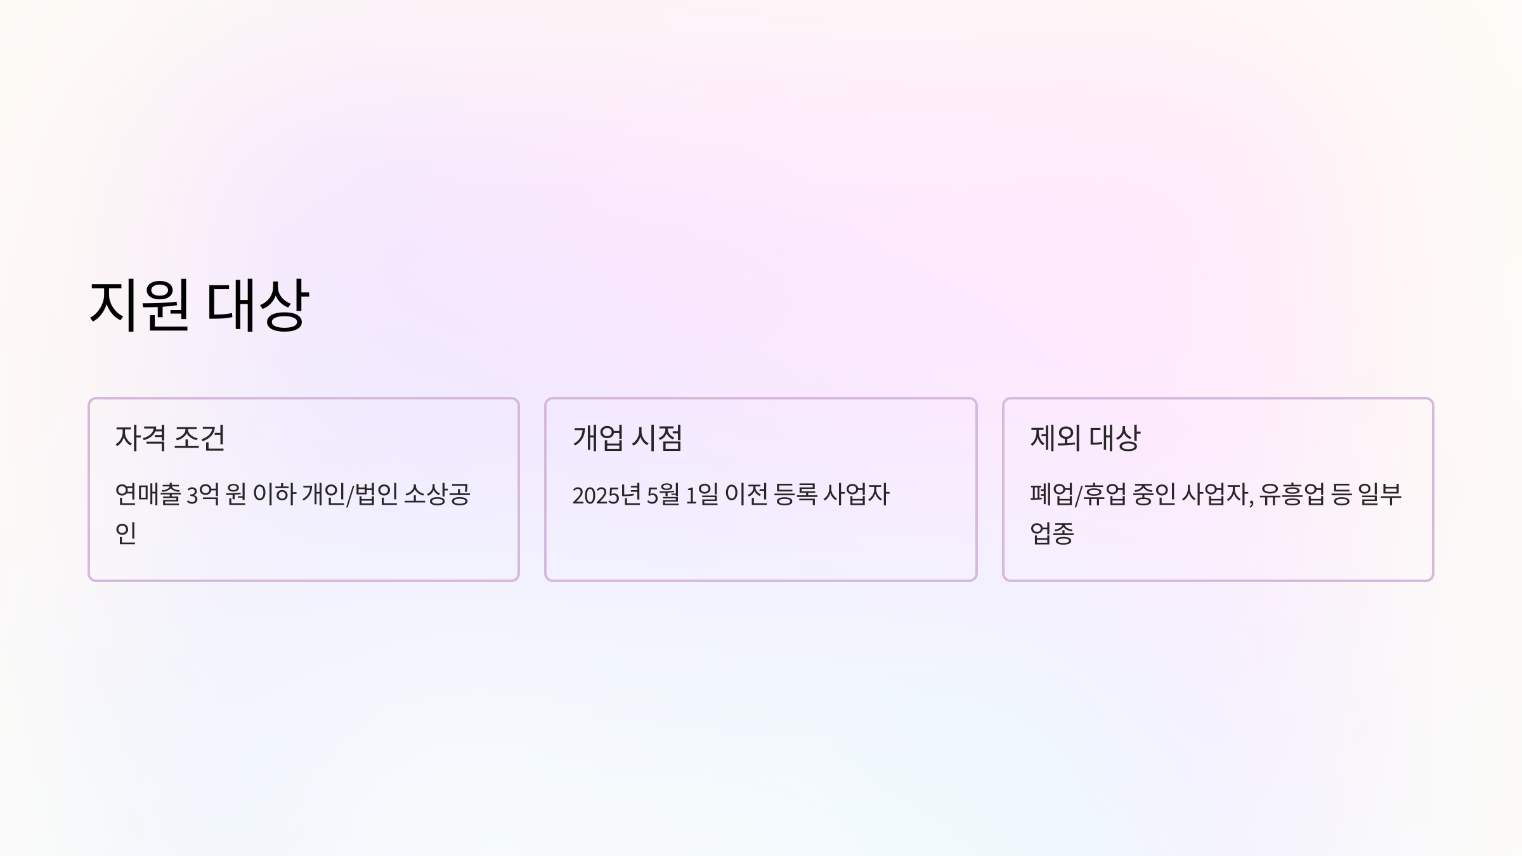The image size is (1522, 856).
Task: Click the 2025년 year text
Action: click(607, 495)
